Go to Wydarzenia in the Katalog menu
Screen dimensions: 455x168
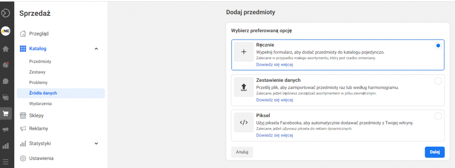pos(41,103)
